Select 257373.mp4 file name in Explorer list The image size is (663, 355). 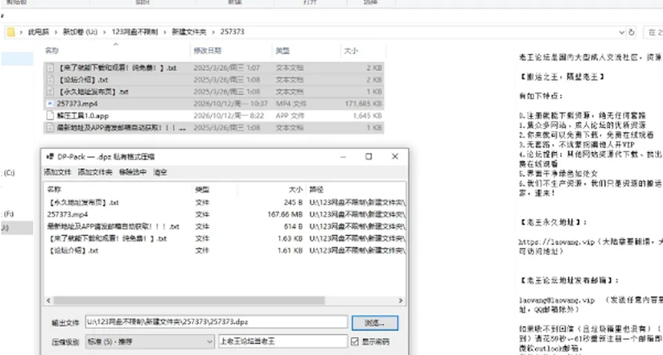click(77, 104)
